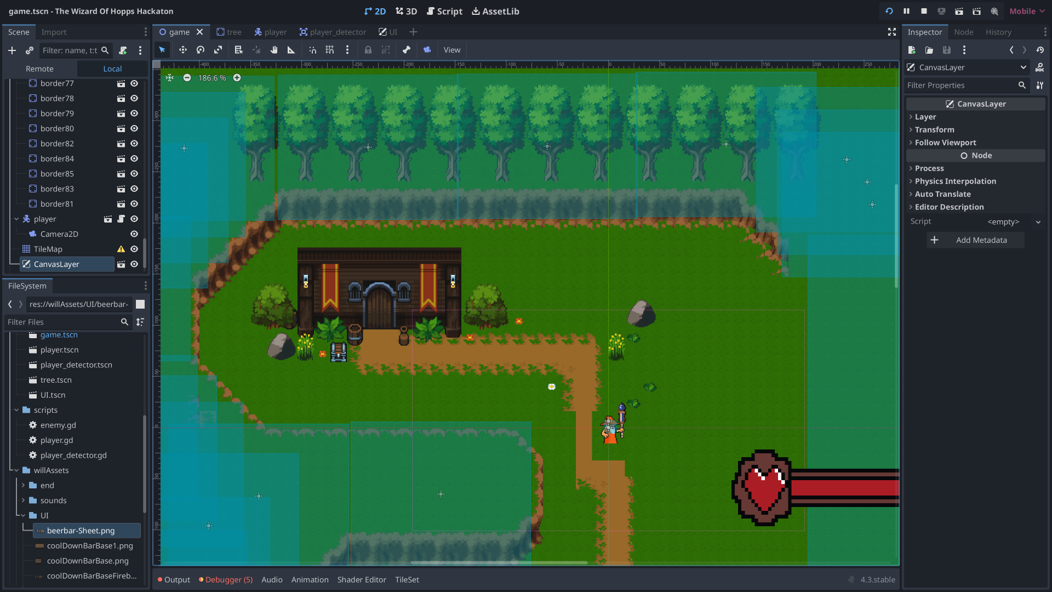Click lock selected node icon
The width and height of the screenshot is (1052, 592).
(x=368, y=50)
